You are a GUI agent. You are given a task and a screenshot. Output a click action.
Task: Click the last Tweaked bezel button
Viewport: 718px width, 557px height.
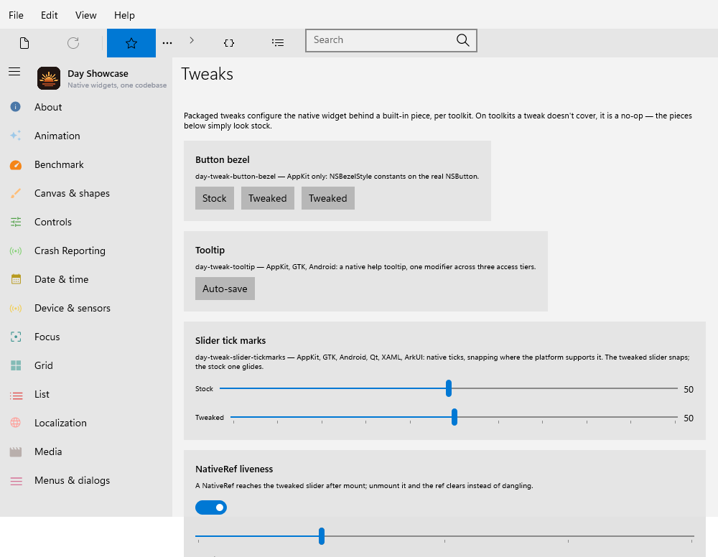click(328, 198)
